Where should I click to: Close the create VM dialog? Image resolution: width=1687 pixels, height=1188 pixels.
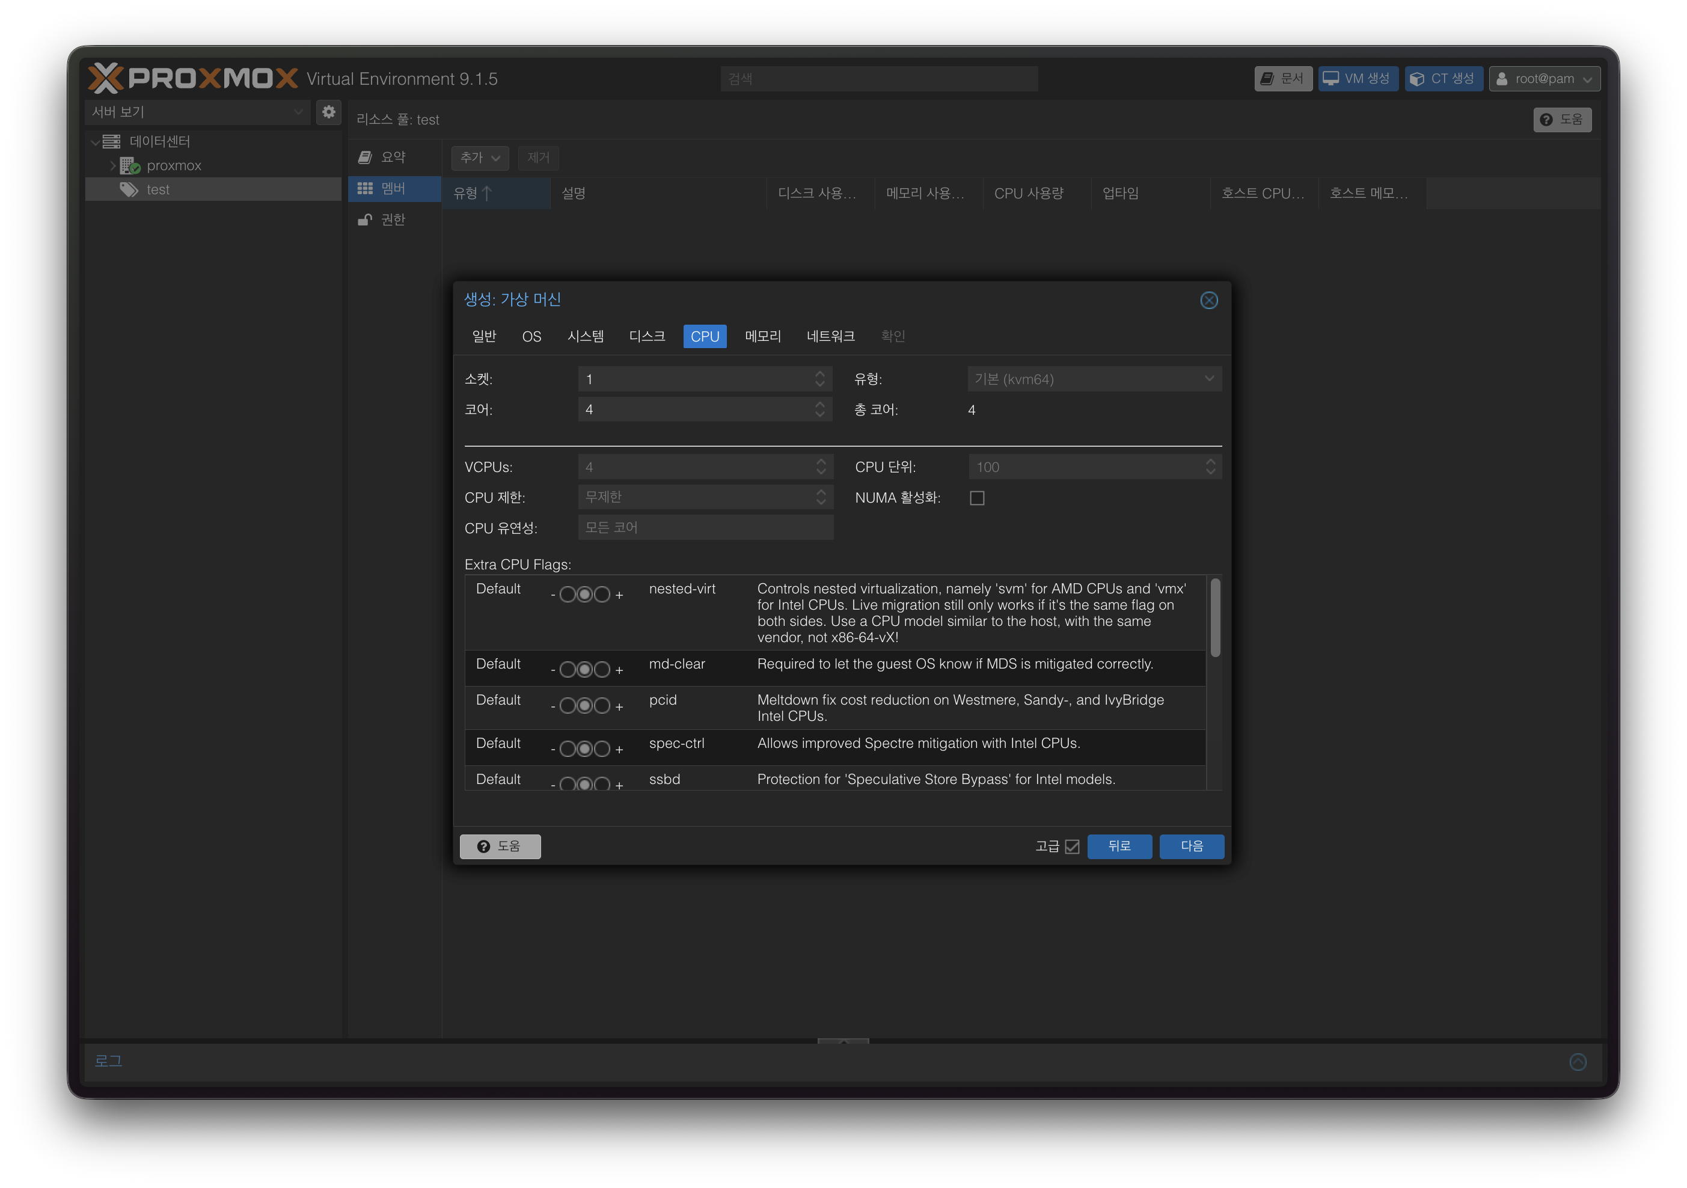[1208, 301]
